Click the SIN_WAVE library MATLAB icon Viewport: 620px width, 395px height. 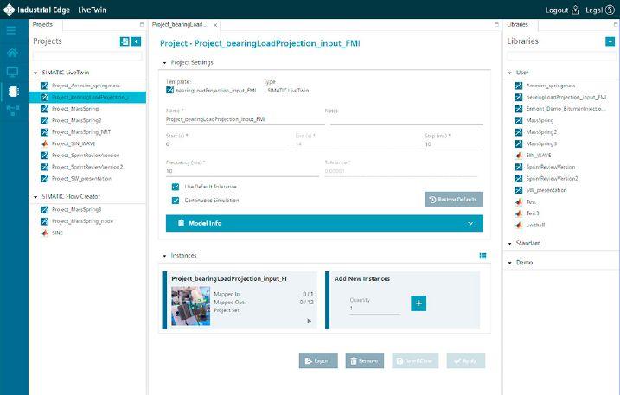tap(519, 156)
